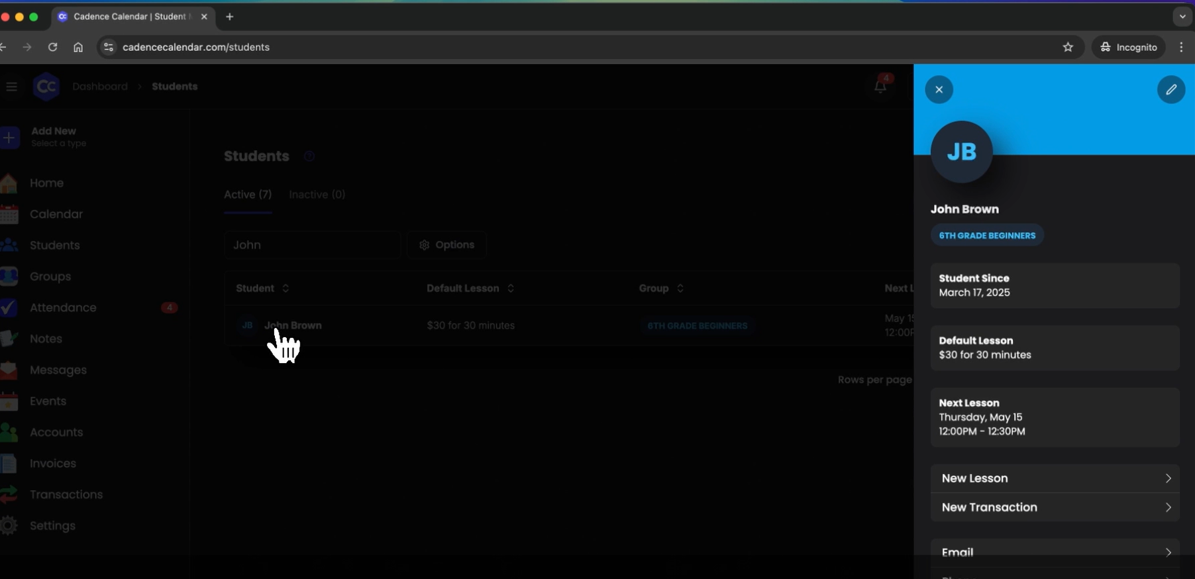
Task: Sort by the Group column
Action: coord(661,288)
